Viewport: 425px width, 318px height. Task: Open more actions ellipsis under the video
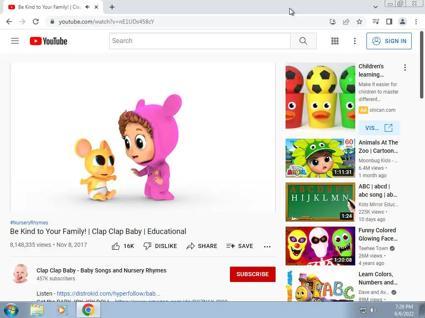tap(267, 246)
